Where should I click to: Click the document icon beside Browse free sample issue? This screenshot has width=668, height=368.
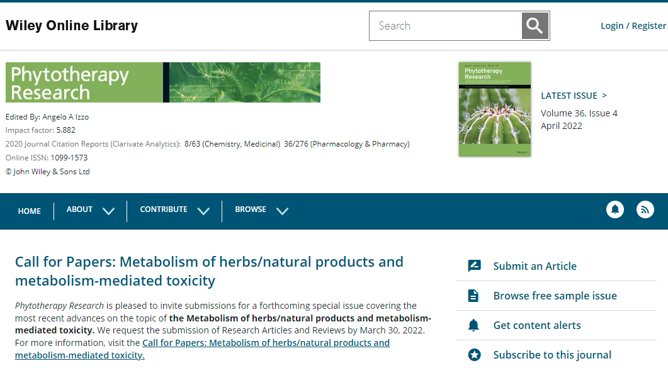474,296
